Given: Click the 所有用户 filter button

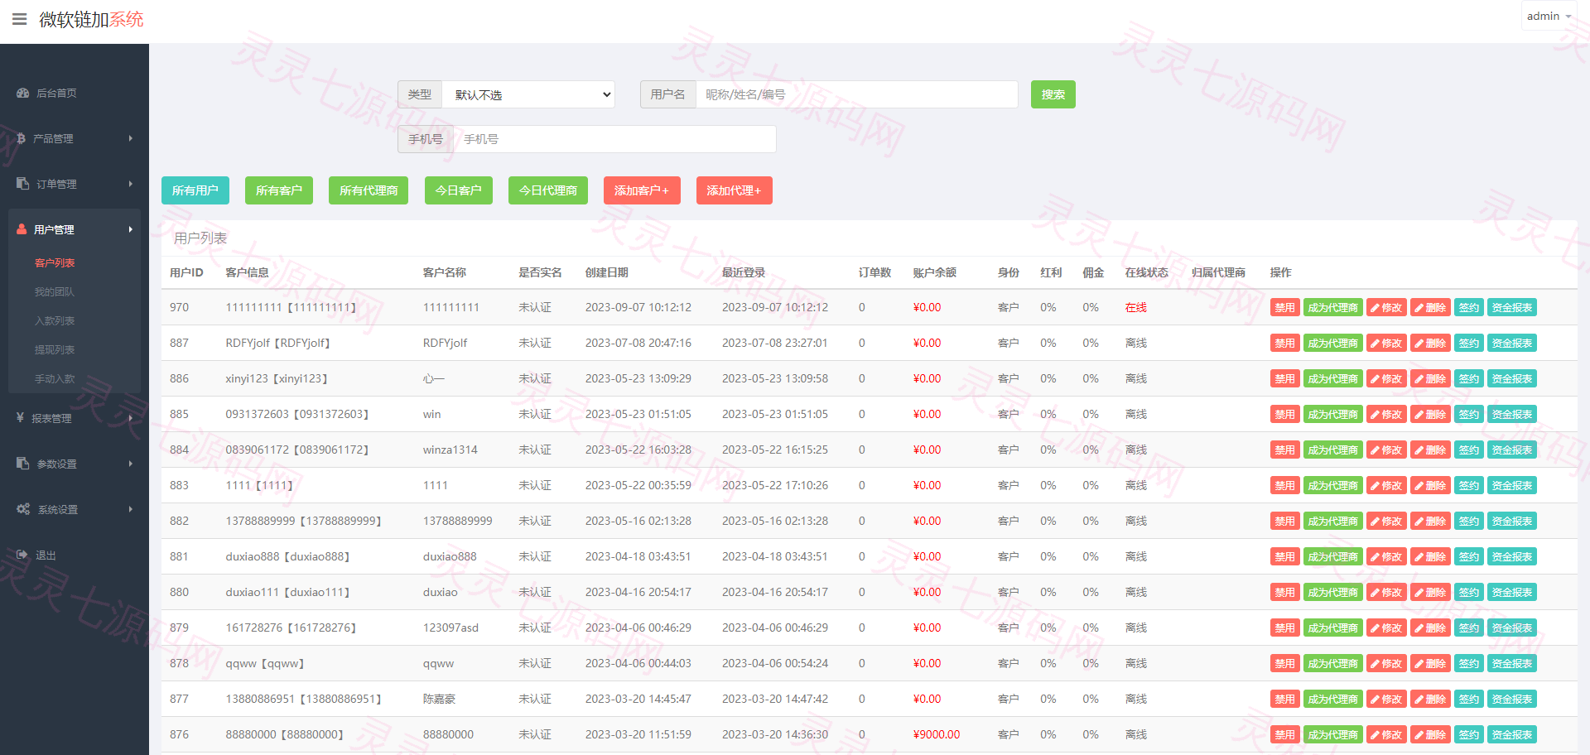Looking at the screenshot, I should pos(195,190).
